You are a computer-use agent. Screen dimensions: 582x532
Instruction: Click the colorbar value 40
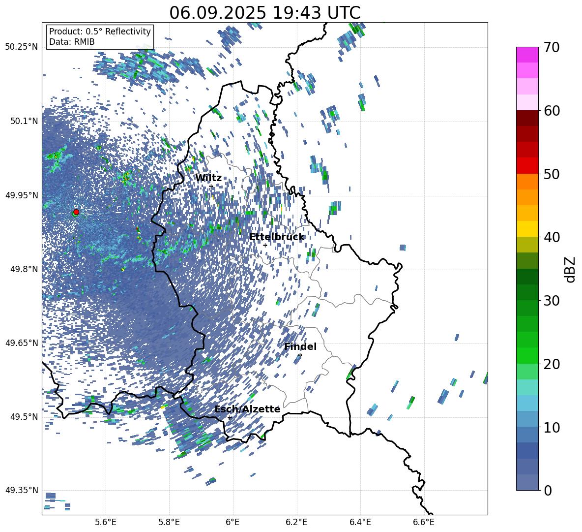point(552,237)
